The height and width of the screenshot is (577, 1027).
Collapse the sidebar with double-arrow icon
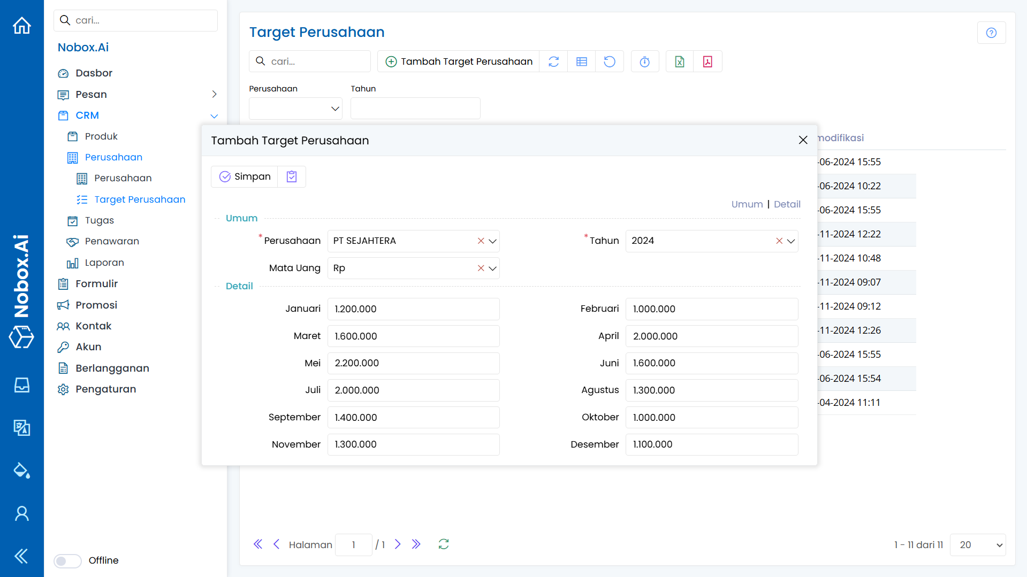click(x=21, y=556)
